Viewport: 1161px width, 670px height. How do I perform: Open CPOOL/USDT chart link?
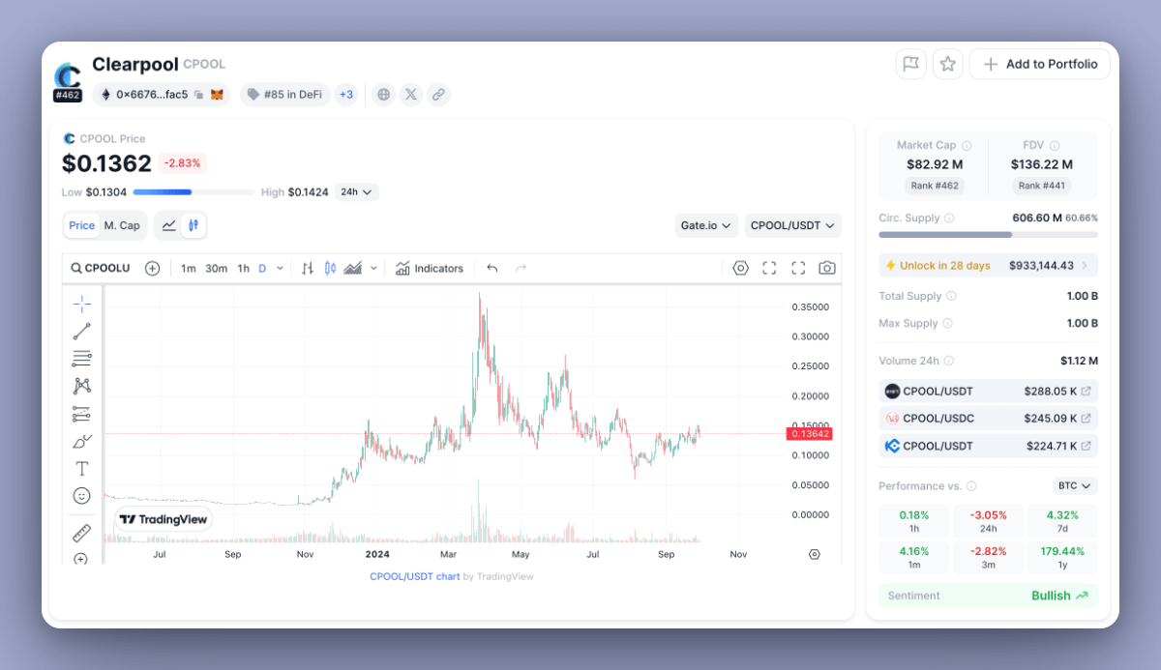(414, 576)
